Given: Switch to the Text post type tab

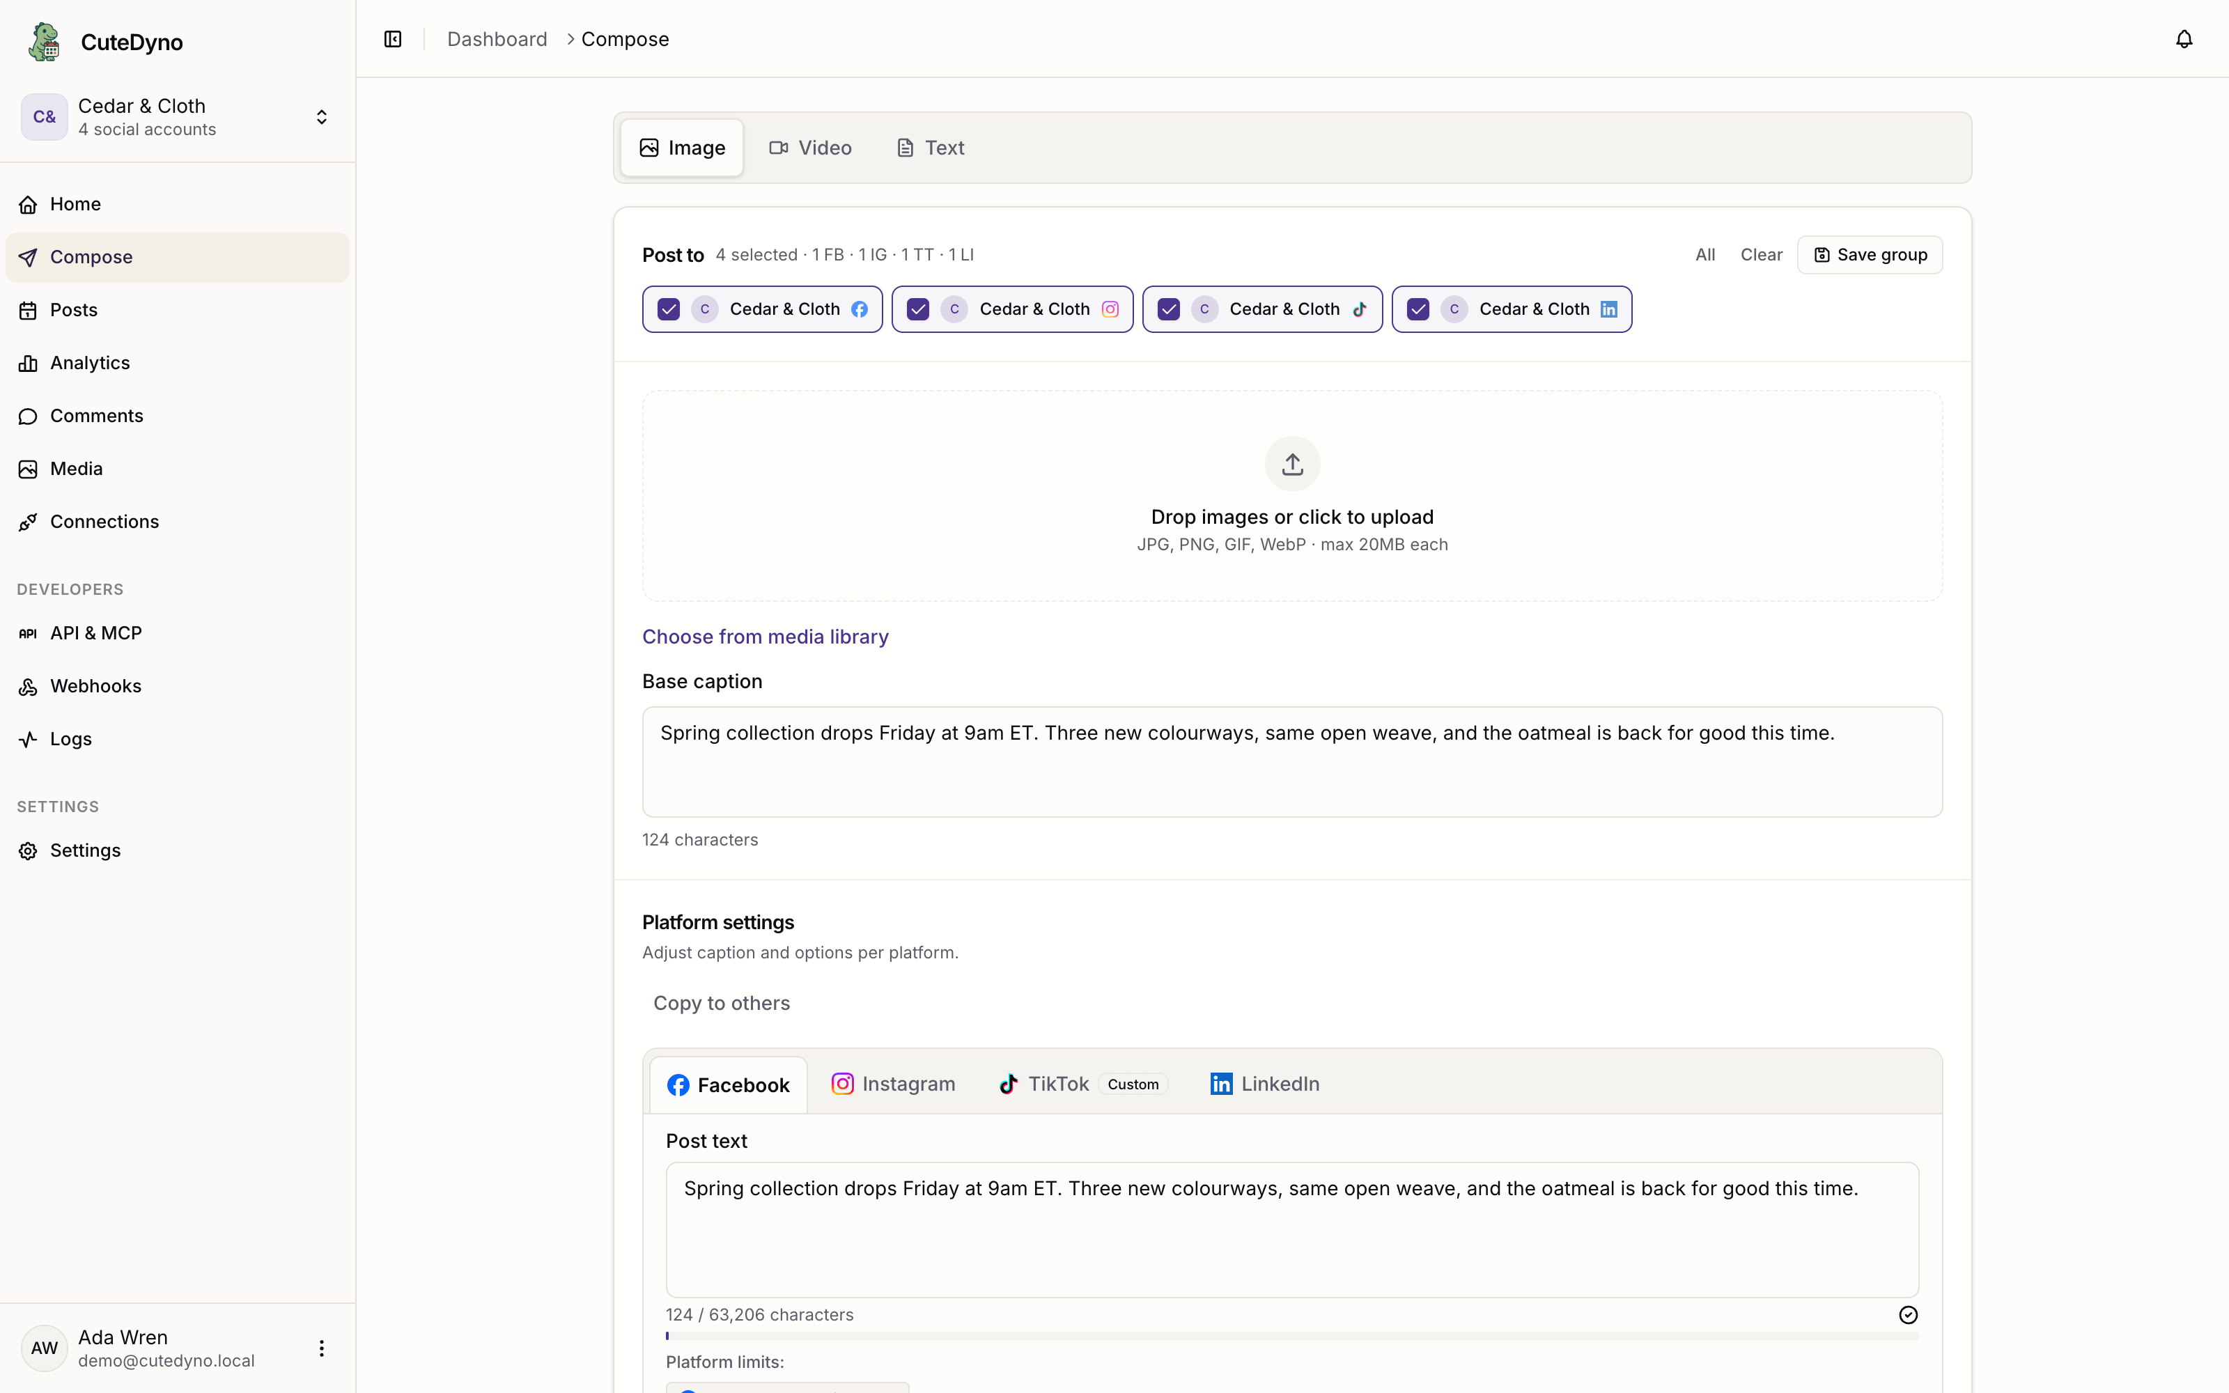Looking at the screenshot, I should pos(931,148).
